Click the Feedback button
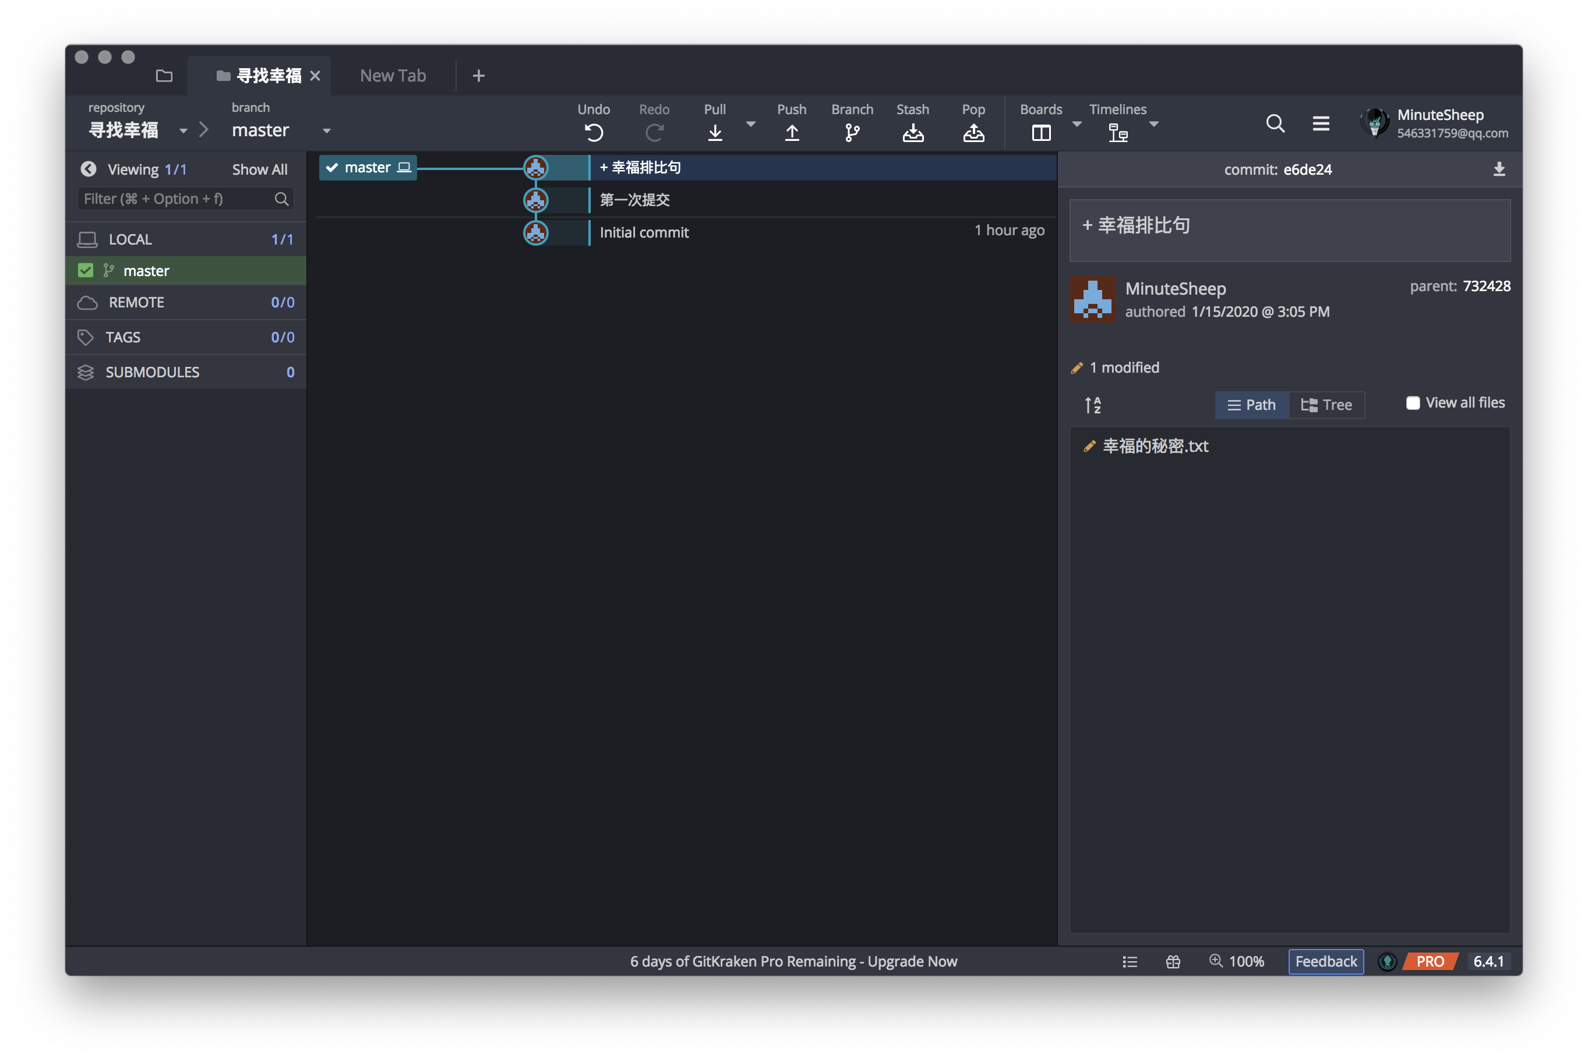Screen dimensions: 1588x1062 pos(1325,961)
